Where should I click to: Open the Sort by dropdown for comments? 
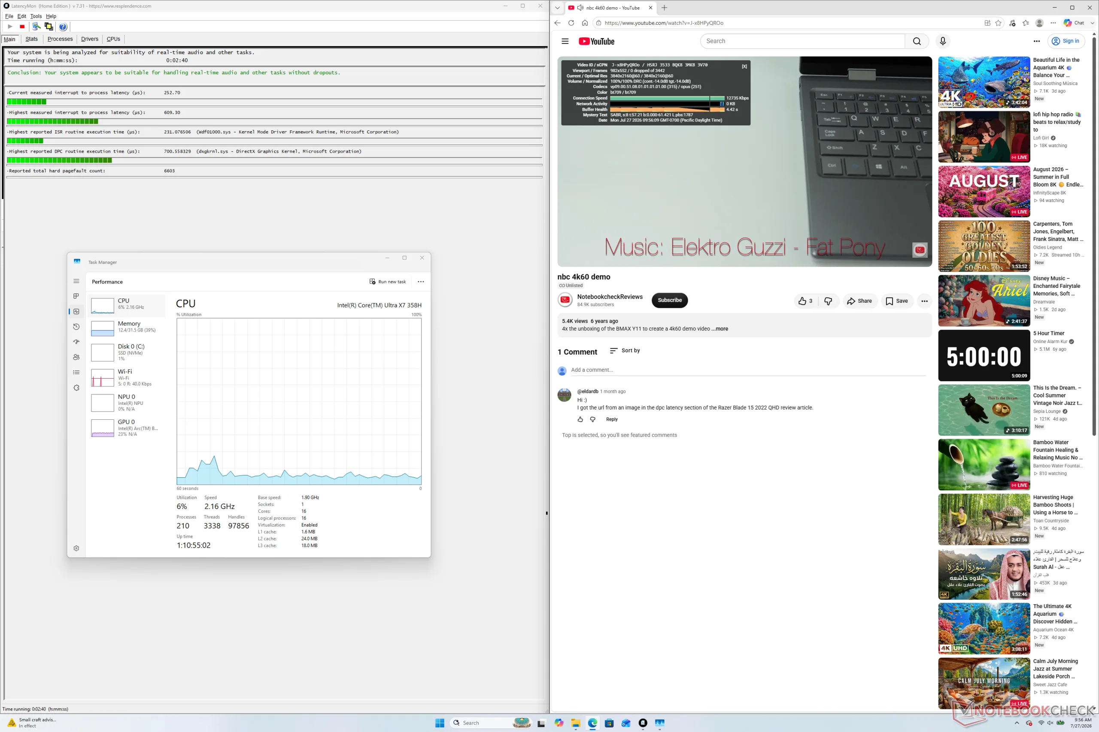pyautogui.click(x=625, y=351)
